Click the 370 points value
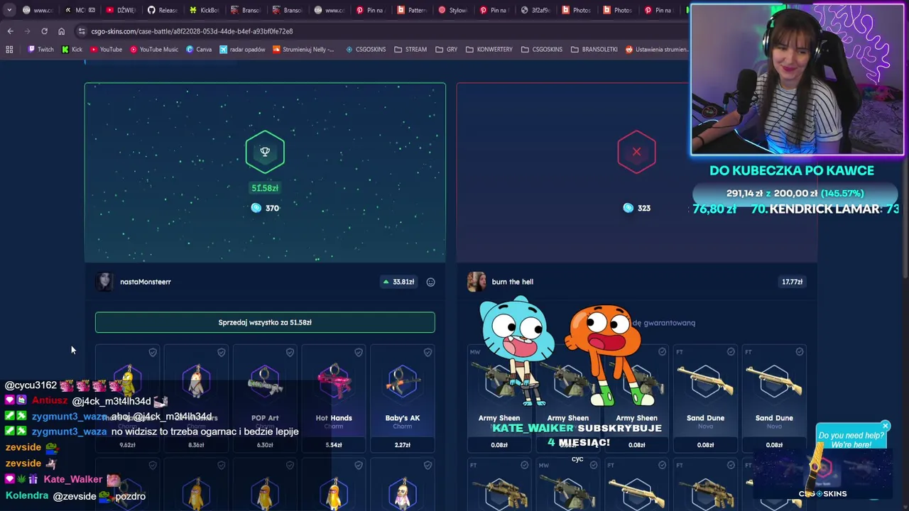This screenshot has width=909, height=511. 272,208
